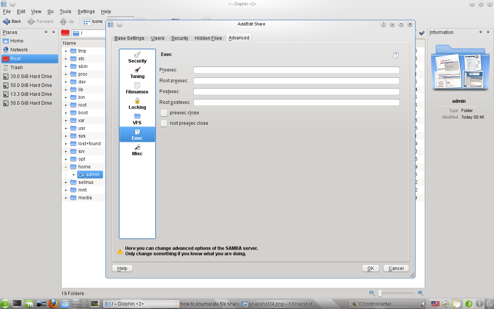The image size is (494, 309).
Task: Switch to the KSnapshot taskbar window
Action: (277, 304)
